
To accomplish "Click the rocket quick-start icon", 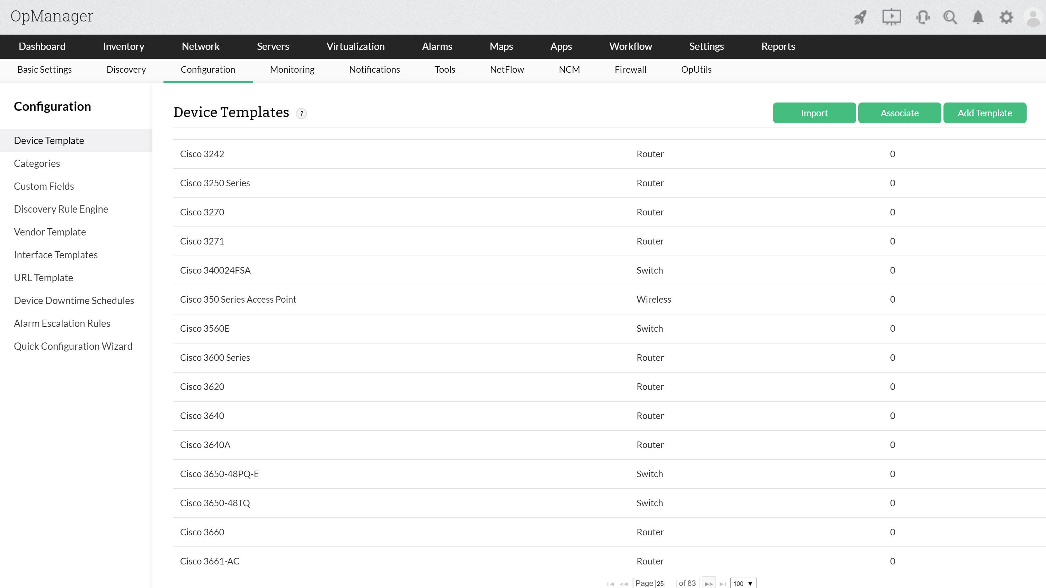I will [860, 17].
